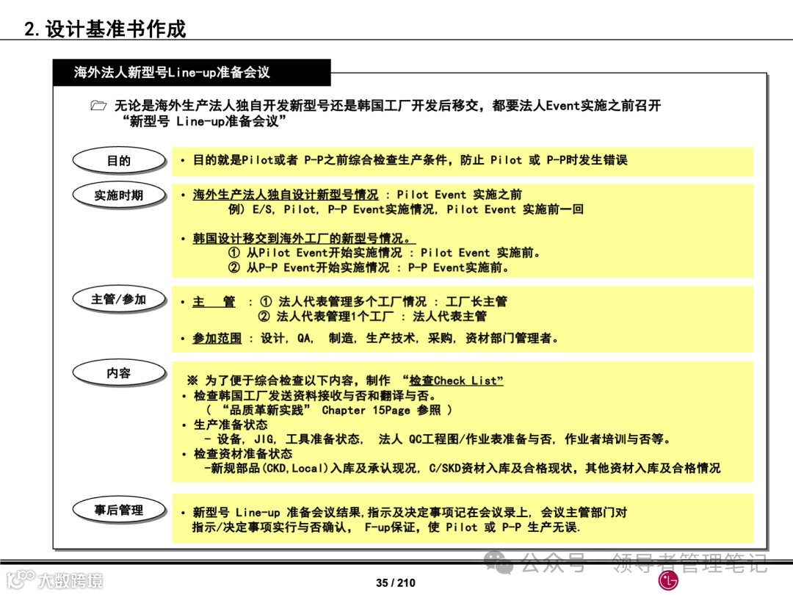The image size is (793, 595).
Task: Click the line starting 新规部品(CKD,Local)
Action: click(x=463, y=469)
